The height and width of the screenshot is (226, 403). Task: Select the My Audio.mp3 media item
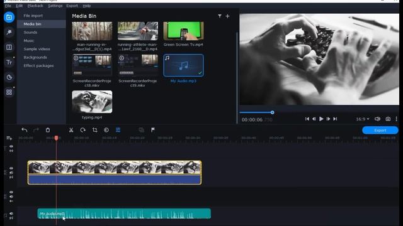pyautogui.click(x=183, y=65)
